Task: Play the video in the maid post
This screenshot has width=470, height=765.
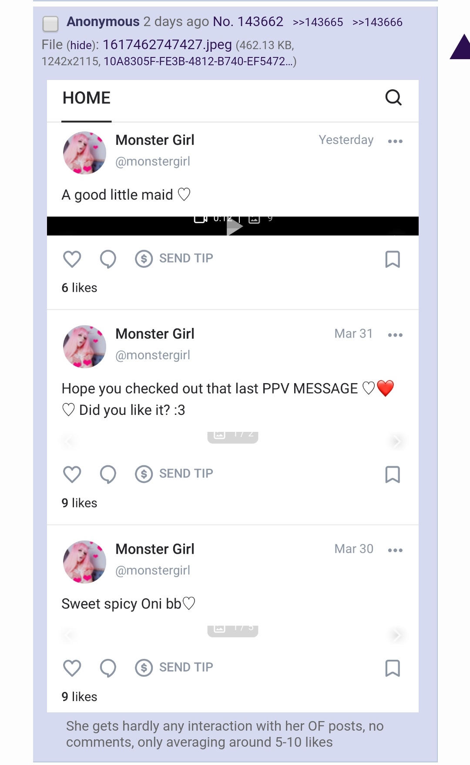Action: 234,227
